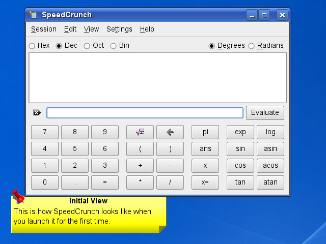Viewport: 326px width, 244px height.
Task: Click the x= assignment key
Action: click(205, 182)
